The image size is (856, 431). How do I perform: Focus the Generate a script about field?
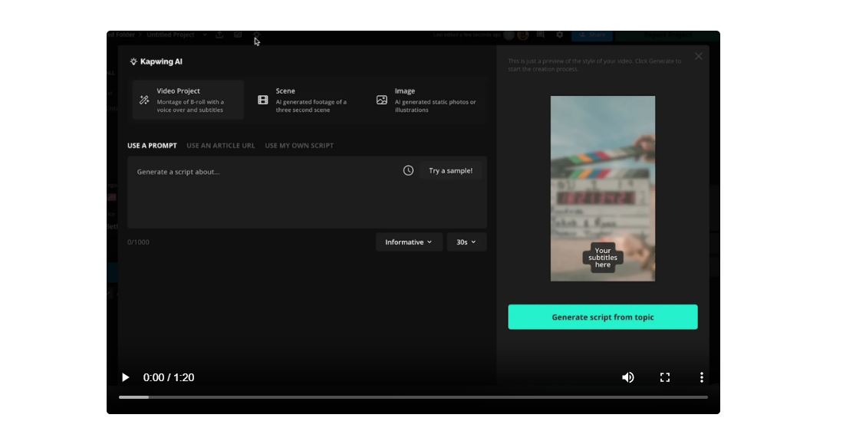pos(307,192)
